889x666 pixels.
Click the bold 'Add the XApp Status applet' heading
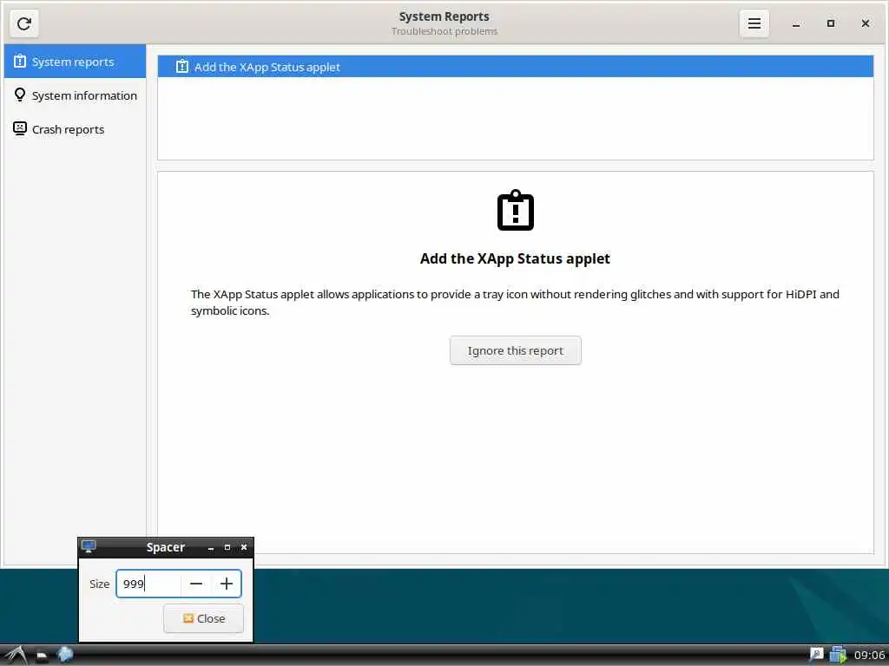(x=515, y=258)
